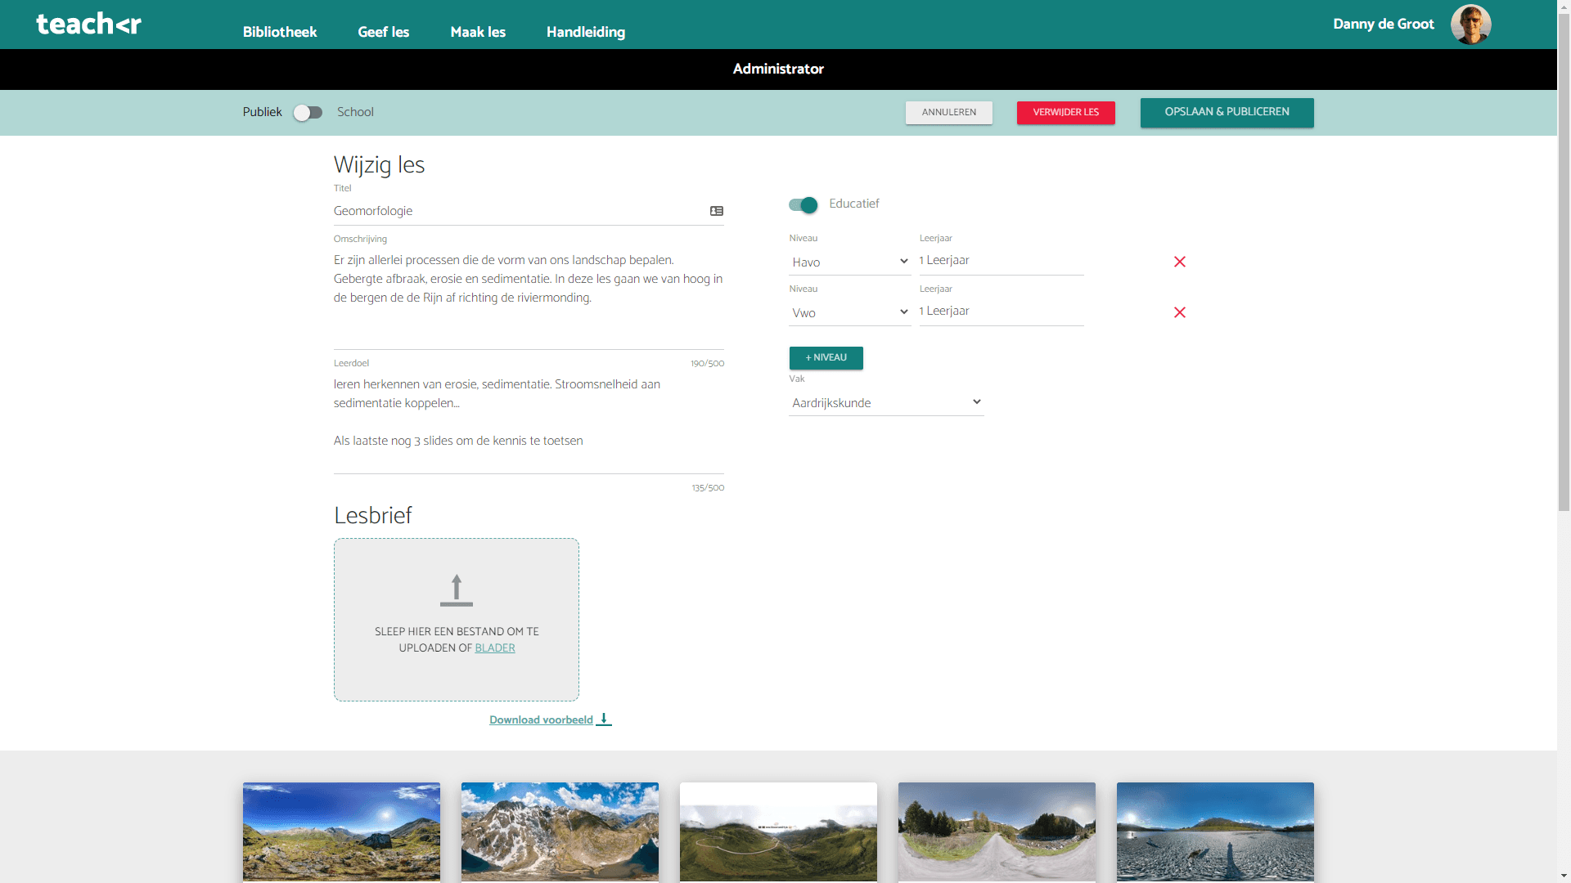Click the download arrow next to Download voorbeeld
1571x883 pixels.
[604, 719]
